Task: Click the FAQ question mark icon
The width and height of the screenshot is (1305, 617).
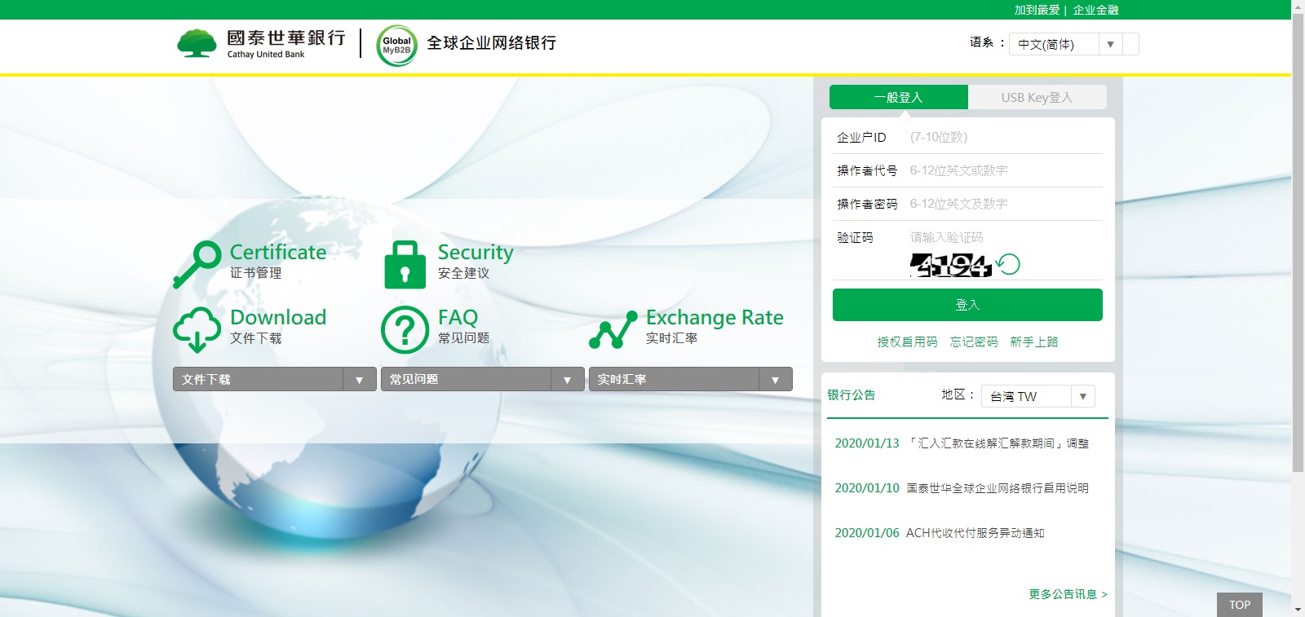Action: tap(405, 329)
